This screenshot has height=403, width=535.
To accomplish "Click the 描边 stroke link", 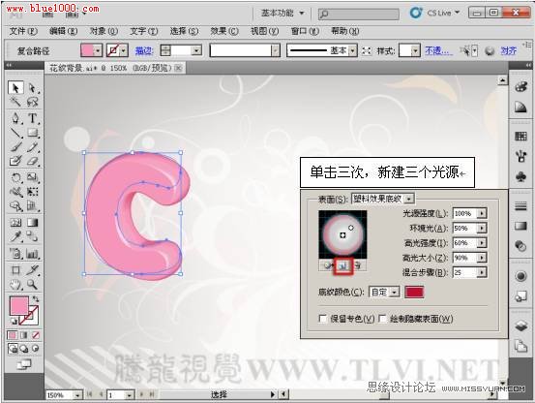I will pos(144,51).
